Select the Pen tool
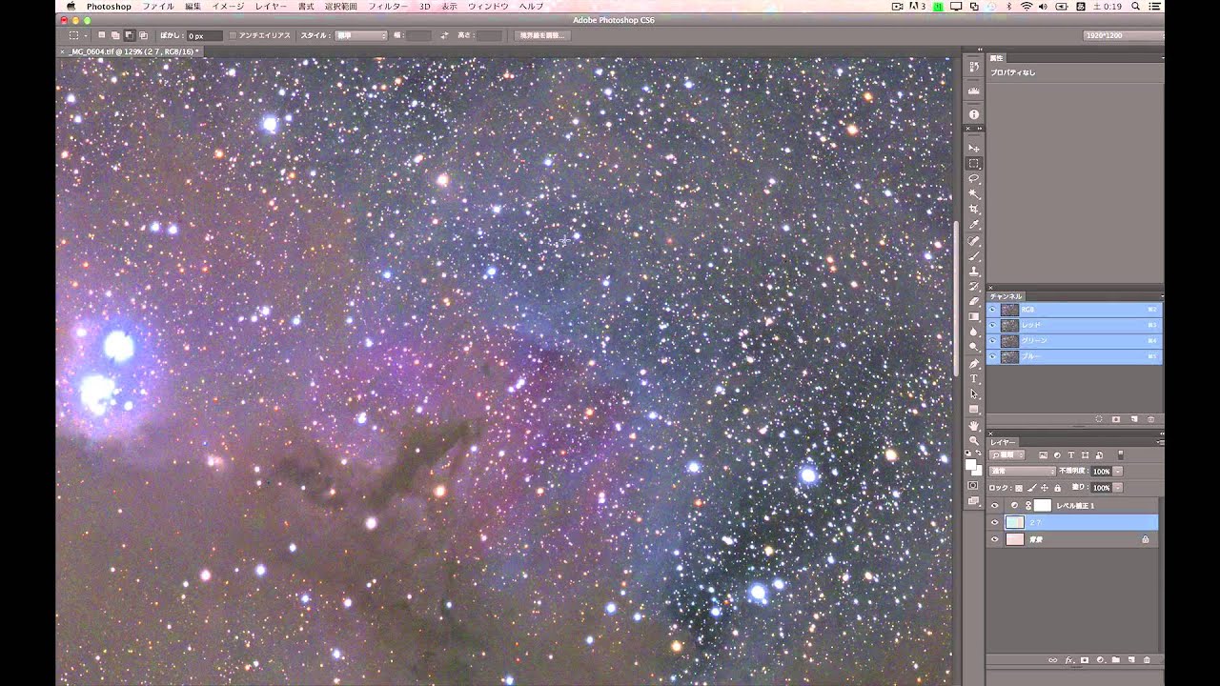The height and width of the screenshot is (686, 1220). point(974,364)
